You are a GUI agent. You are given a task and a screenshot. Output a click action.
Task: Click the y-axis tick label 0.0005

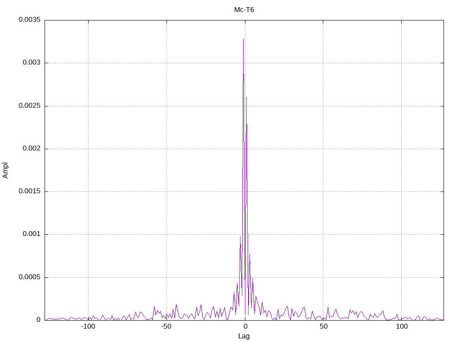point(30,277)
